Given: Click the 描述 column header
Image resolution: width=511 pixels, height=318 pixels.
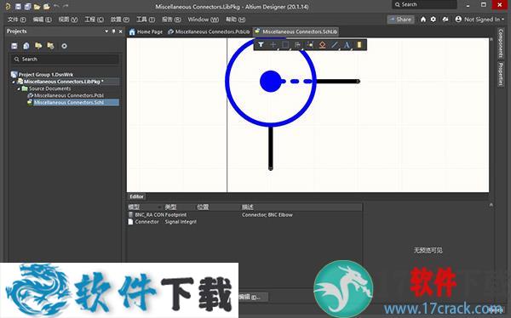Looking at the screenshot, I should pyautogui.click(x=248, y=207).
